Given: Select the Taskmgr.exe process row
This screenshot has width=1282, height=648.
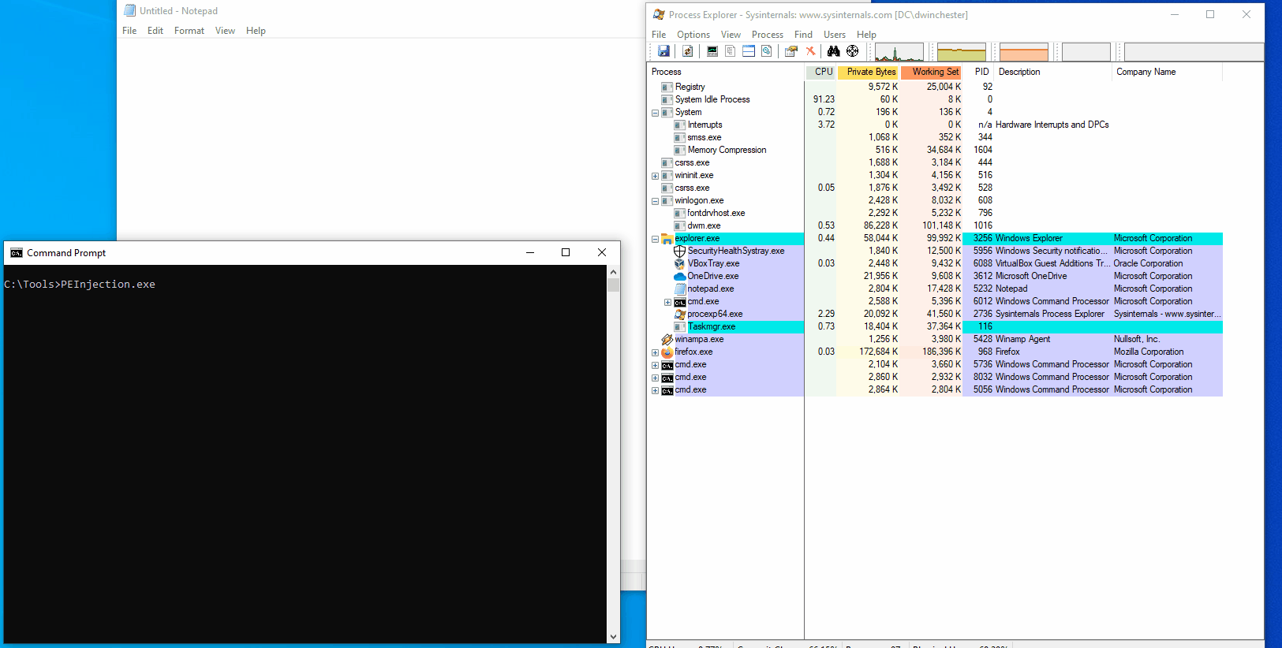Looking at the screenshot, I should tap(935, 326).
